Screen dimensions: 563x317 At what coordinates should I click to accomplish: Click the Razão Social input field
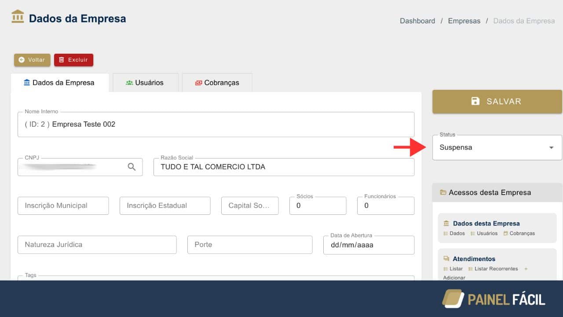284,167
